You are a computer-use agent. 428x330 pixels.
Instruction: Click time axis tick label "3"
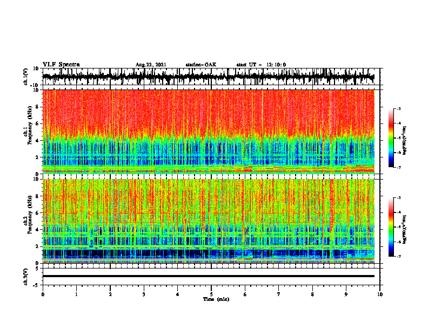[144, 294]
